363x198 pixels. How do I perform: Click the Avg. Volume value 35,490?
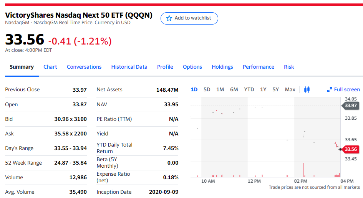[x=78, y=192]
